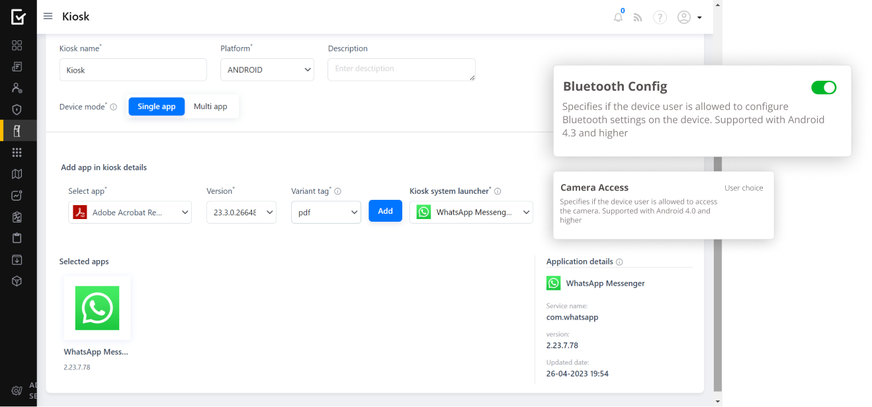Image resolution: width=872 pixels, height=407 pixels.
Task: Open the dashboard grid icon in sidebar
Action: click(x=17, y=45)
